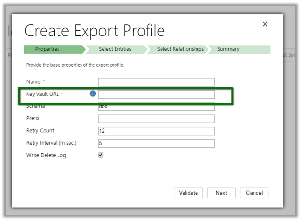Image resolution: width=301 pixels, height=221 pixels.
Task: Cancel the export profile creation
Action: tap(254, 193)
